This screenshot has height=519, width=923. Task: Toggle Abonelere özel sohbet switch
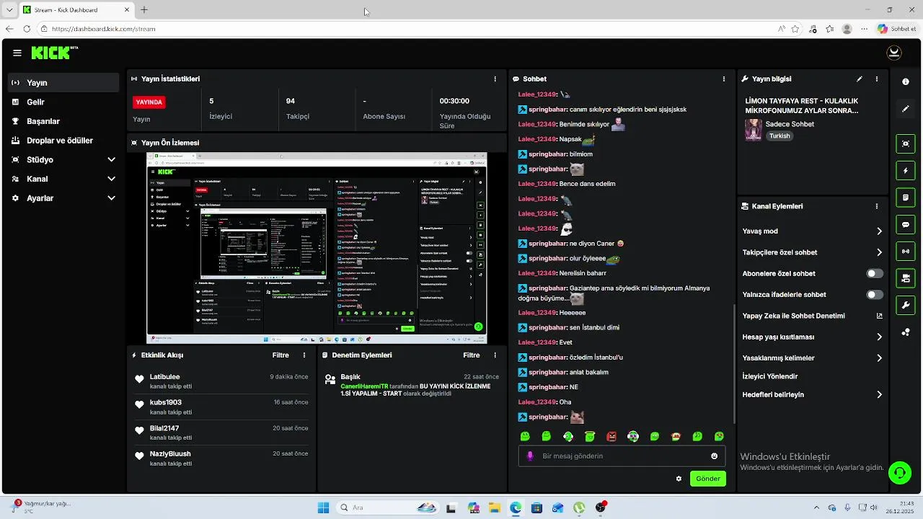coord(875,274)
